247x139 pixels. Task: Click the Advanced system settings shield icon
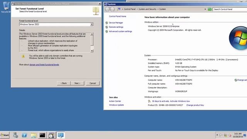pos(107,31)
